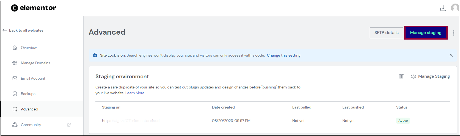
Task: Click the Overview home icon
Action: point(15,48)
